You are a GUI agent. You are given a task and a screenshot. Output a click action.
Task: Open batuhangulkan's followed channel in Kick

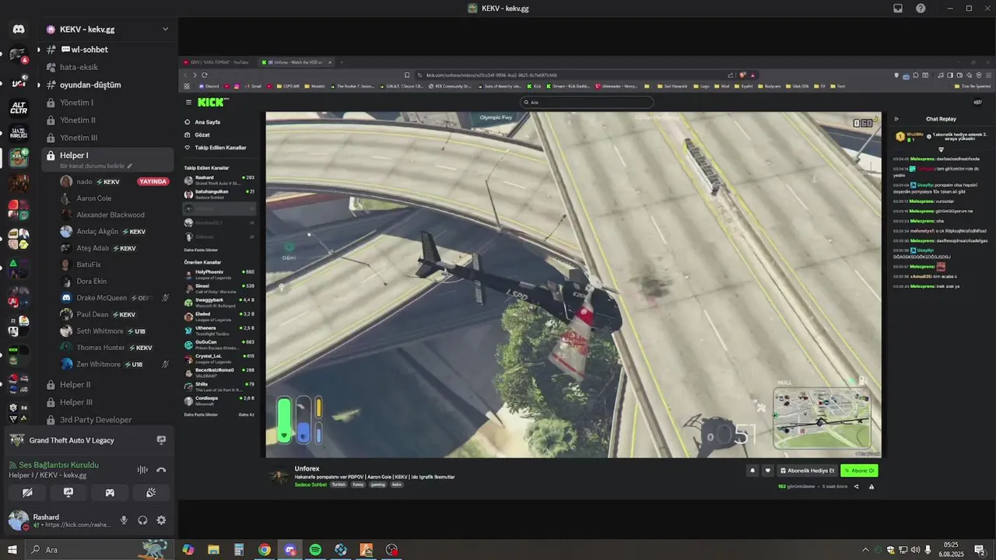(219, 194)
